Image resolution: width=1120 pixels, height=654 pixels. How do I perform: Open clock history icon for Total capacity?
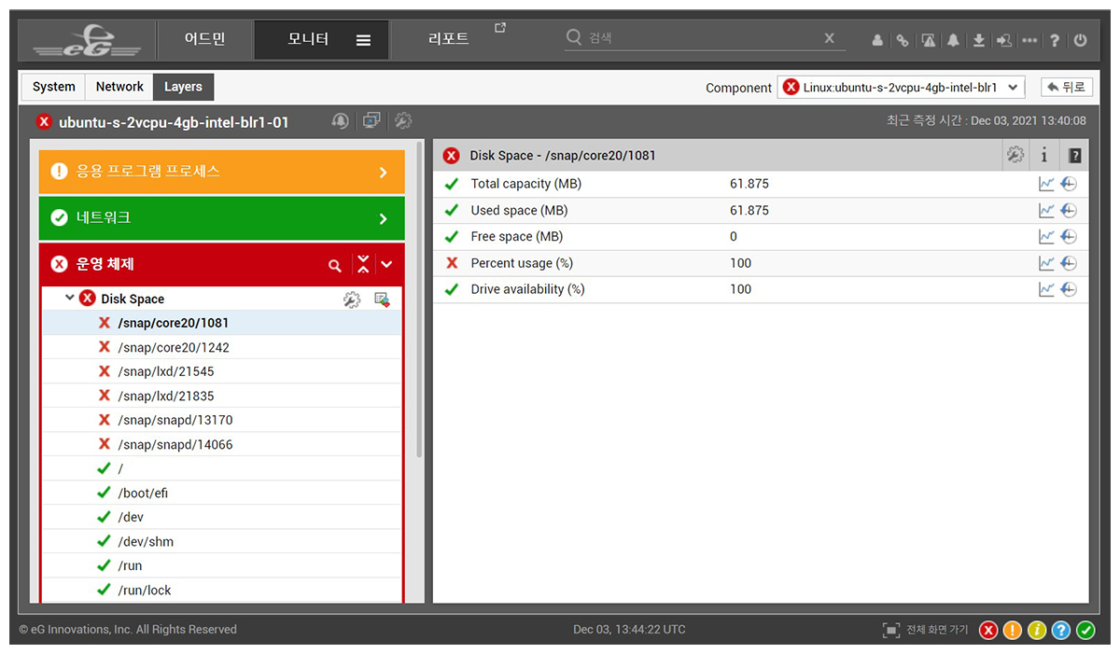[1069, 184]
